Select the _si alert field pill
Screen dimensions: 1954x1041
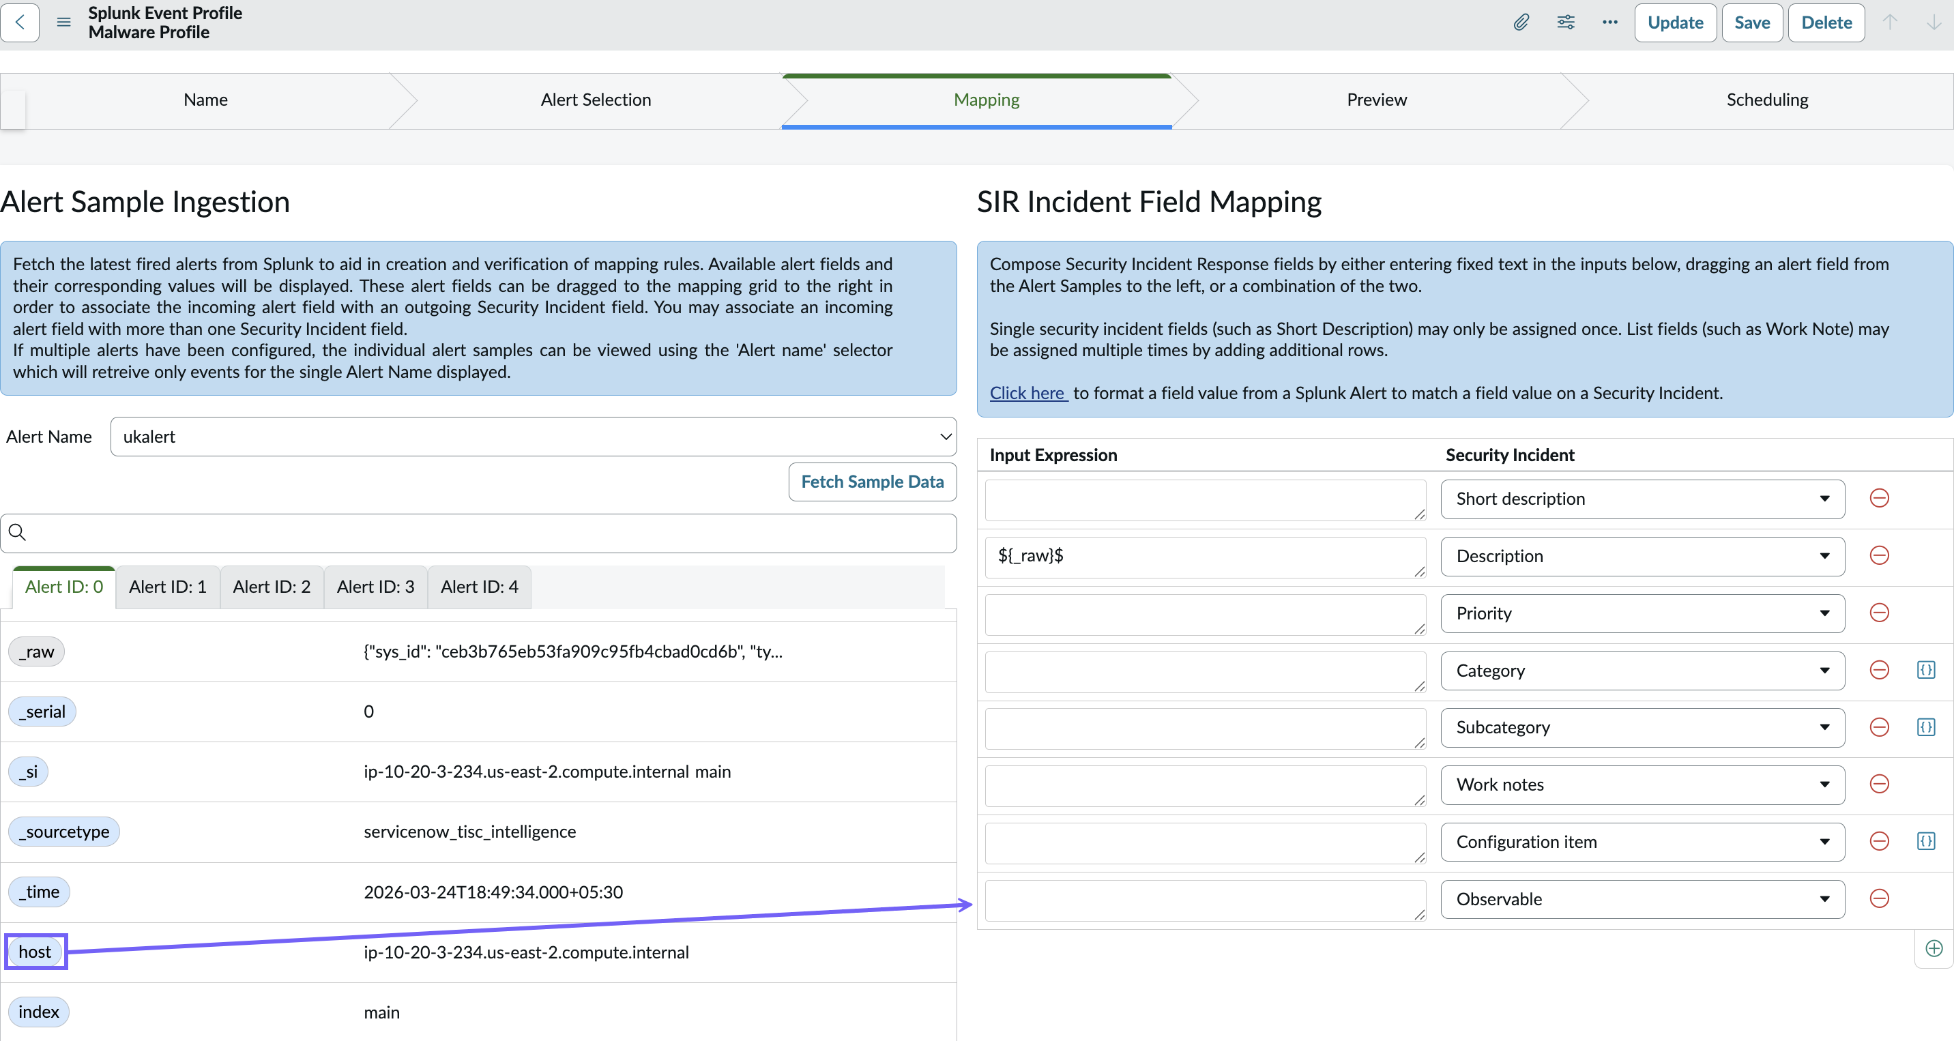28,772
